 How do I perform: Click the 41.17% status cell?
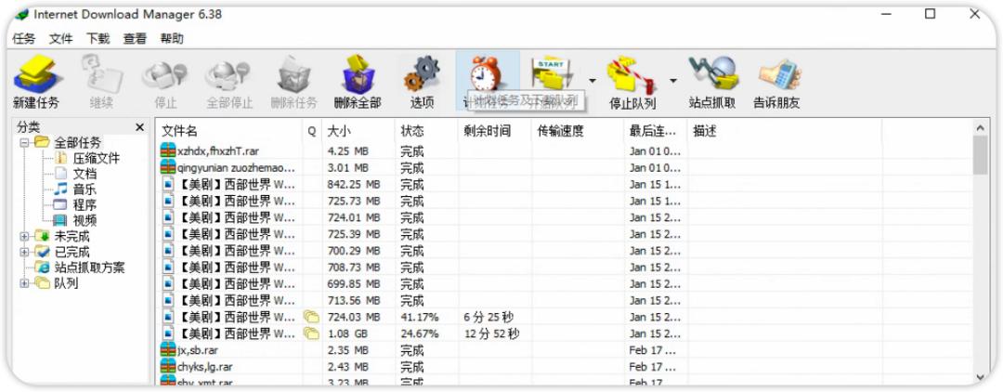pyautogui.click(x=420, y=317)
